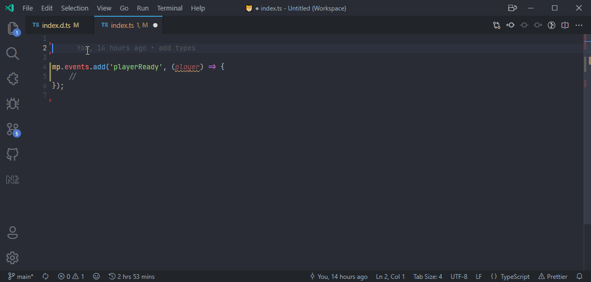
Task: Click the 2 hrs 53 mins time tracker
Action: 131,276
